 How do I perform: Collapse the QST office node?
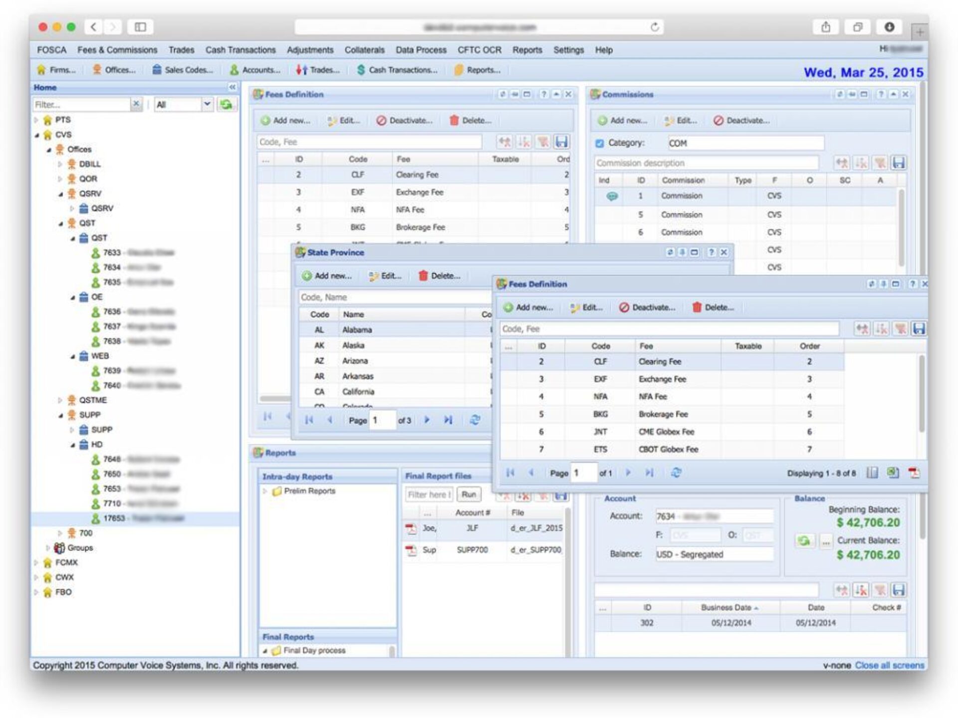[60, 223]
